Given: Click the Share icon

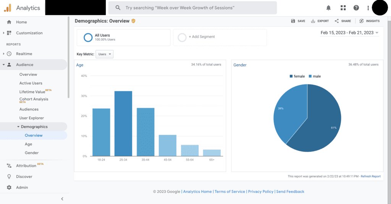Looking at the screenshot, I should coord(337,21).
